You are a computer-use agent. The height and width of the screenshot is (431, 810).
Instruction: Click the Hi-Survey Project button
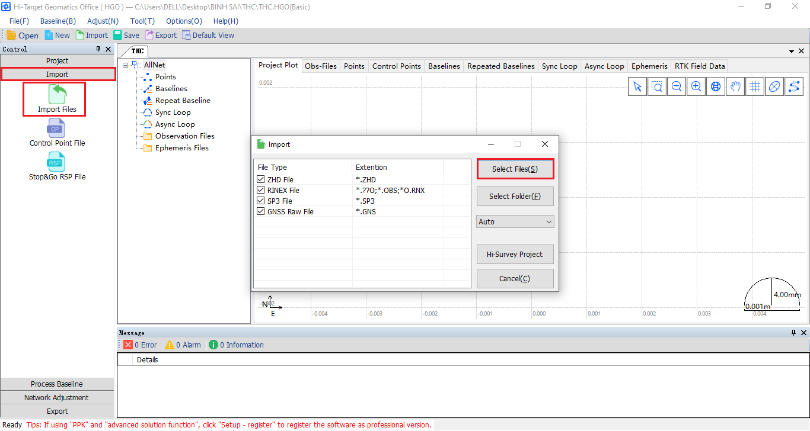(515, 254)
